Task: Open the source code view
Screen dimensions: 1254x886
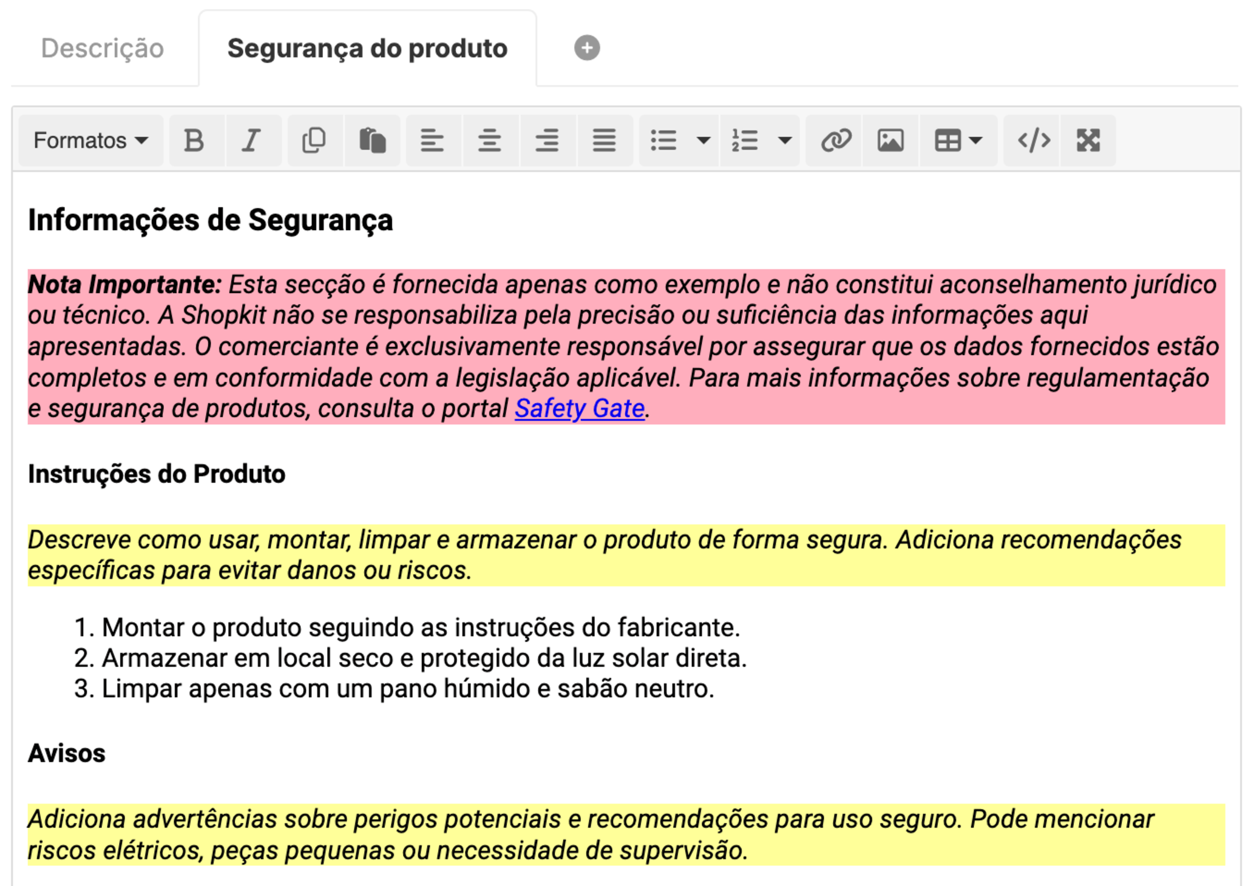Action: coord(1034,141)
